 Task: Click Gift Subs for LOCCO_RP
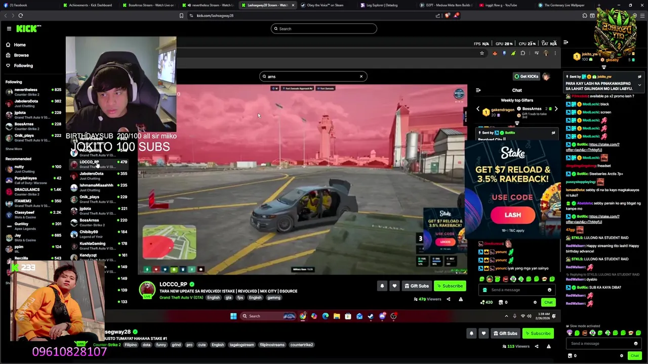pyautogui.click(x=417, y=286)
